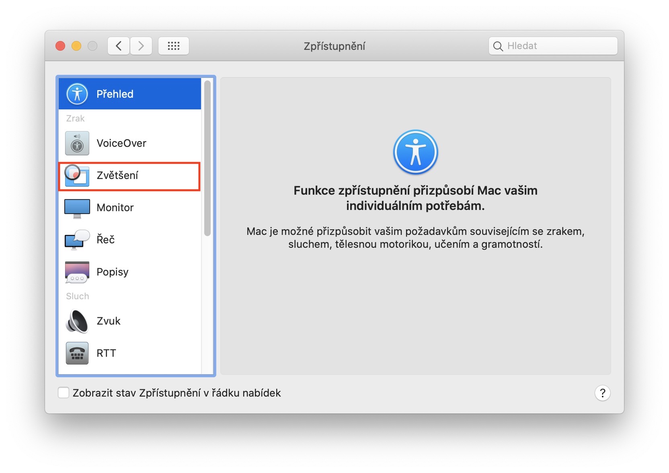Click the Hledat search field
This screenshot has width=669, height=473.
tap(553, 46)
